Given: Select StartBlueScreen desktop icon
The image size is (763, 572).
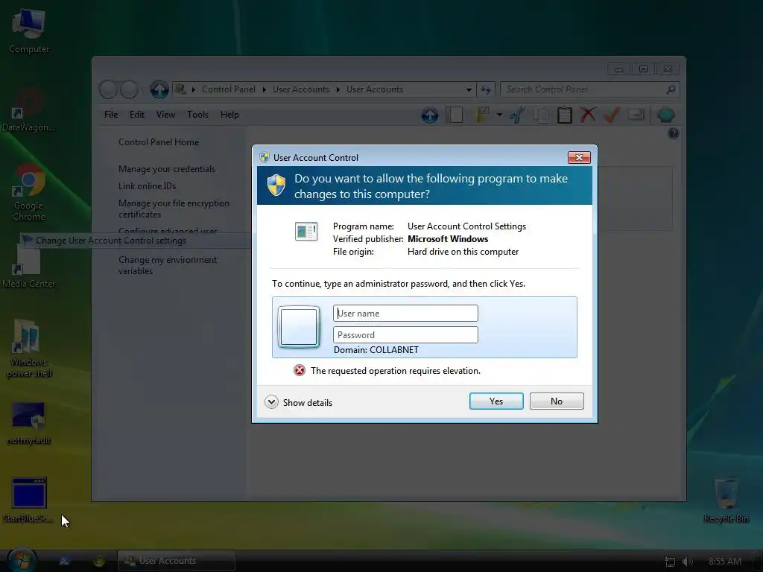Looking at the screenshot, I should 28,500.
